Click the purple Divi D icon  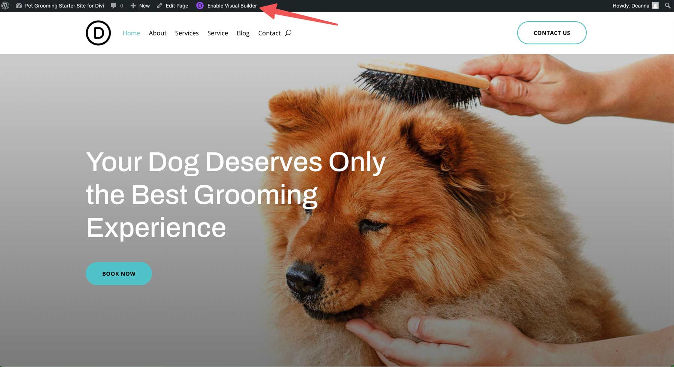tap(200, 6)
